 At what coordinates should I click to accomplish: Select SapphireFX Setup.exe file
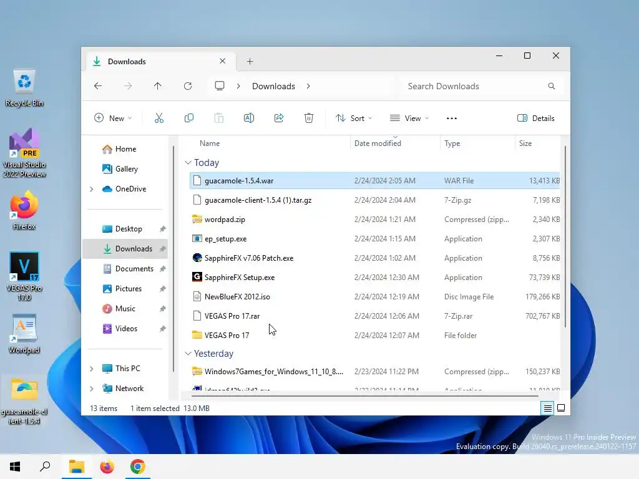(375, 278)
